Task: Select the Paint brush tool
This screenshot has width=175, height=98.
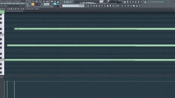Action: [x=10, y=9]
